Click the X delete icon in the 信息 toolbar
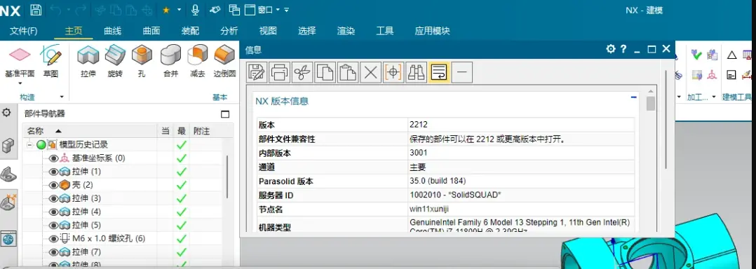 [370, 73]
